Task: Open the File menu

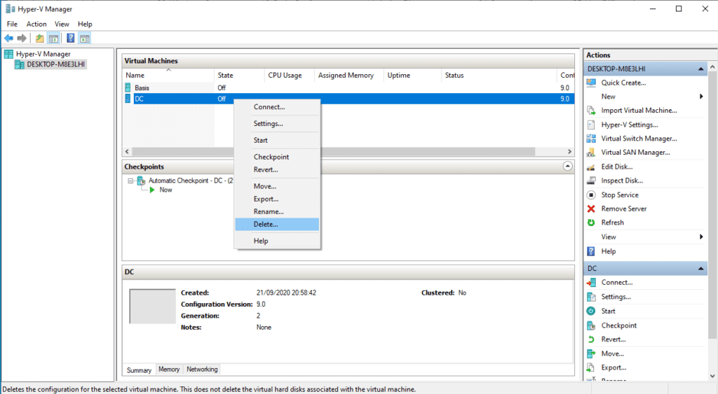Action: click(13, 24)
